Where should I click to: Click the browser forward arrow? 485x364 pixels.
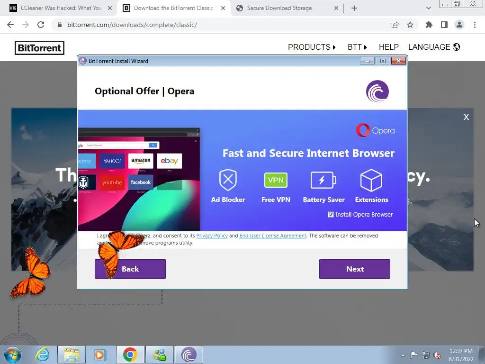coord(26,25)
